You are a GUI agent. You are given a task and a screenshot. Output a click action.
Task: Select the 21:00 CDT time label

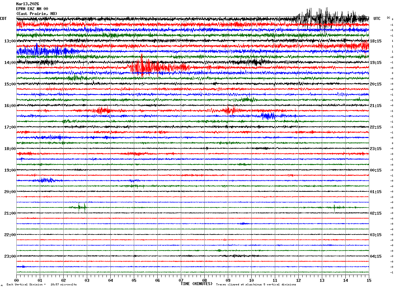(x=10, y=213)
